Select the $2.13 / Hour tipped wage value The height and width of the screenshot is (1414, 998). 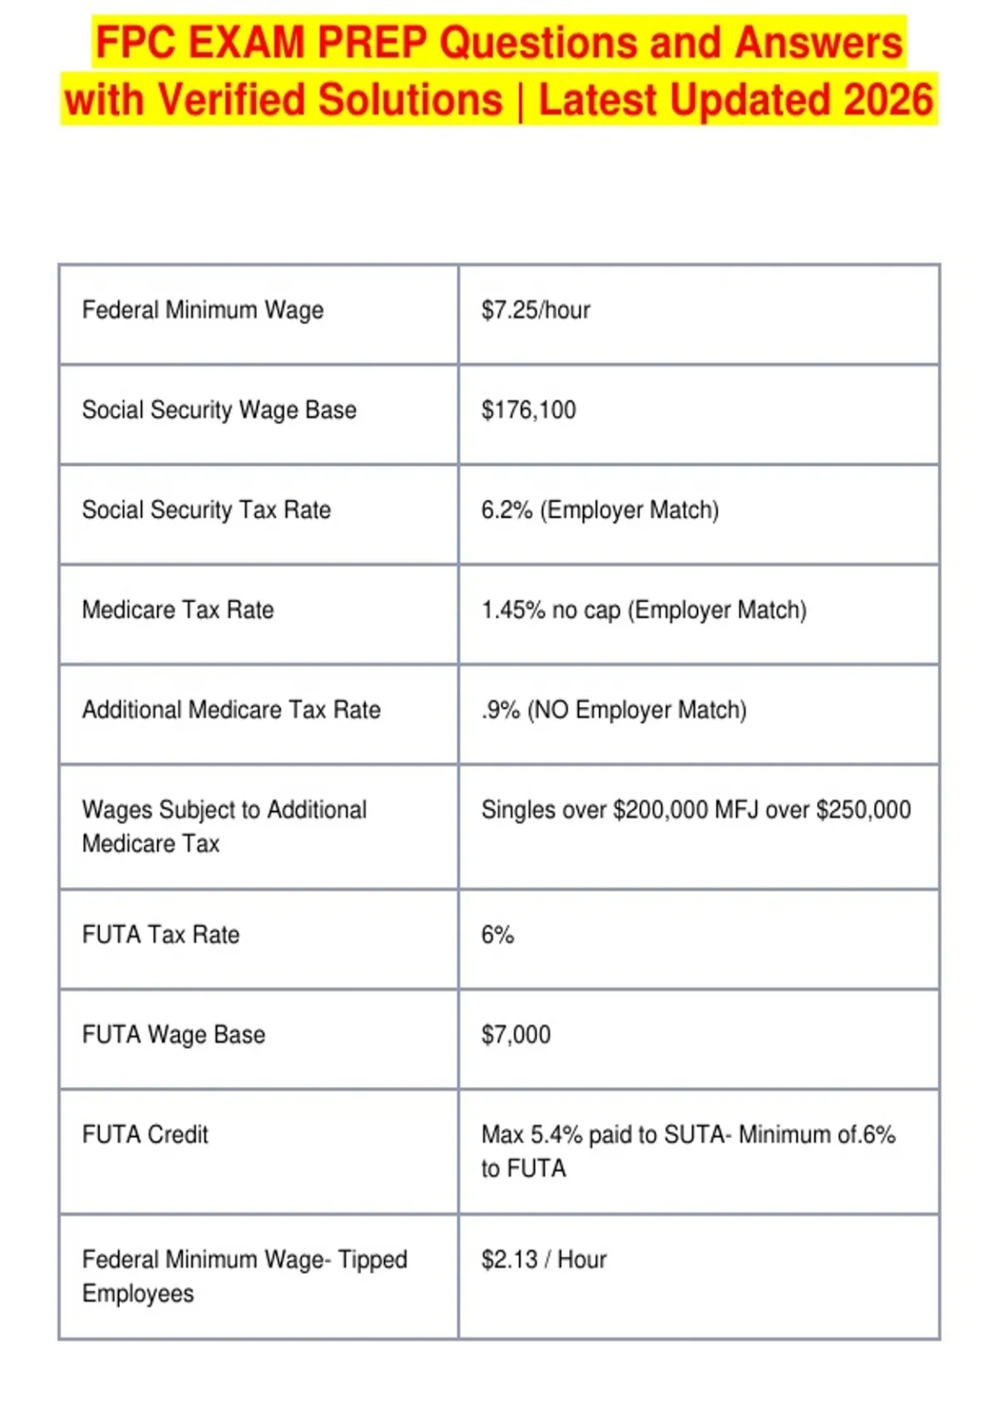coord(544,1259)
